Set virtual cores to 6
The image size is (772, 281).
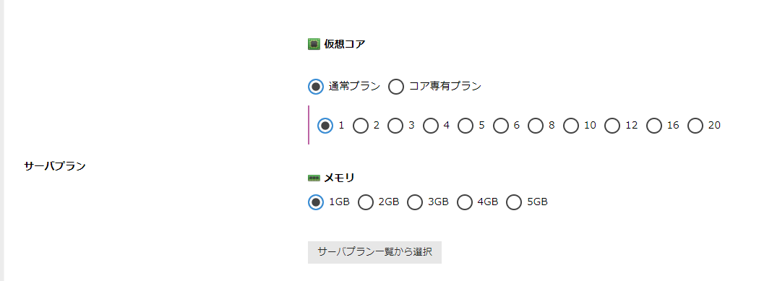coord(501,126)
